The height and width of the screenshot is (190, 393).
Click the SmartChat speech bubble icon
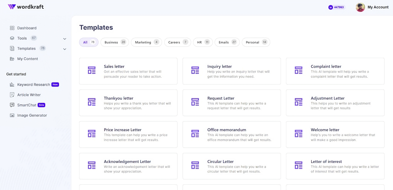pos(12,105)
